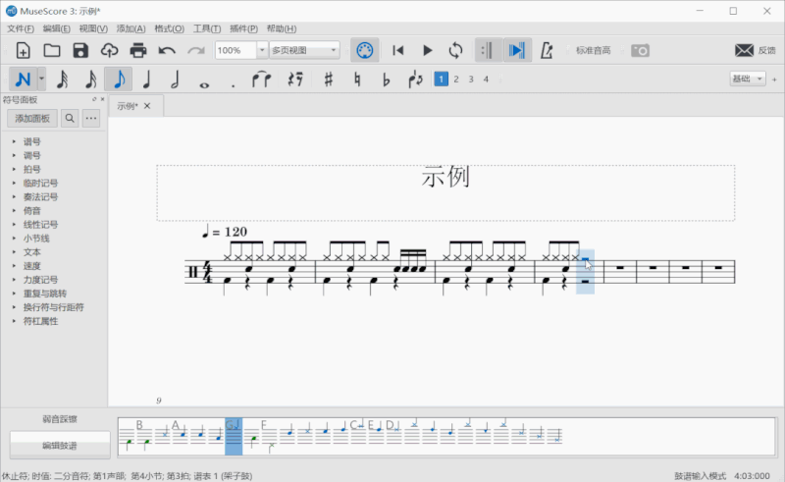Upload score online with the cloud icon
The image size is (785, 482).
point(109,50)
